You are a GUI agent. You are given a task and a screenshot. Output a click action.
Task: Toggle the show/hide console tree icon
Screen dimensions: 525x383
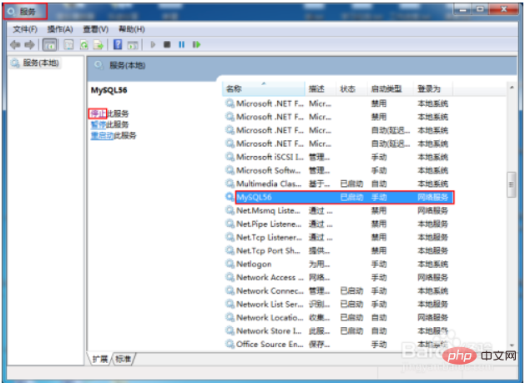pos(49,44)
